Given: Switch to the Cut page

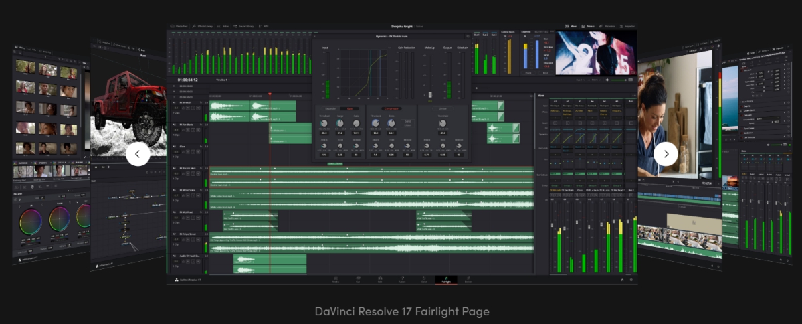Looking at the screenshot, I should (x=358, y=280).
